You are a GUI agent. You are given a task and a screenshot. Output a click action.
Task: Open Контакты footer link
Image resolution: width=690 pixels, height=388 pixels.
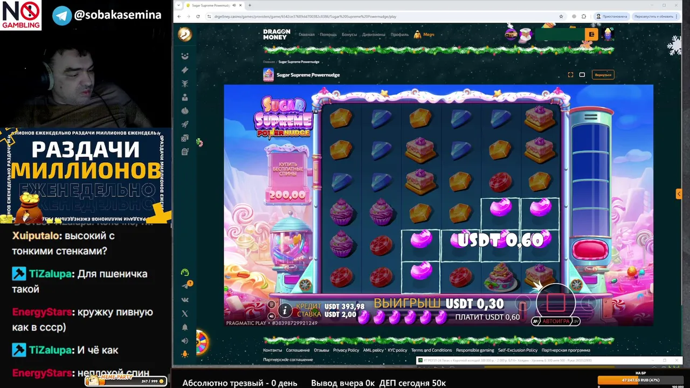tap(272, 350)
